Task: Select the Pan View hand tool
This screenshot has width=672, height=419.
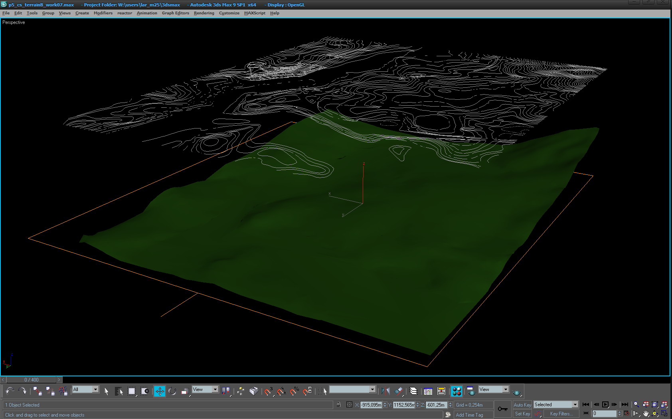Action: click(646, 414)
